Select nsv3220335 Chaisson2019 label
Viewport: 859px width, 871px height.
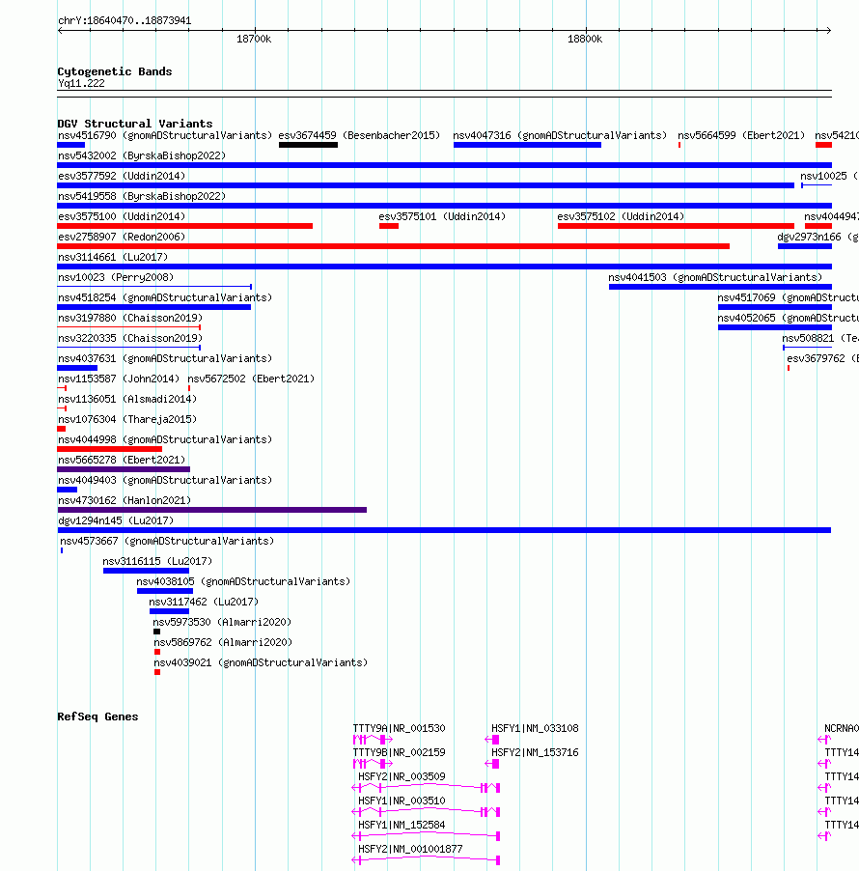click(130, 338)
